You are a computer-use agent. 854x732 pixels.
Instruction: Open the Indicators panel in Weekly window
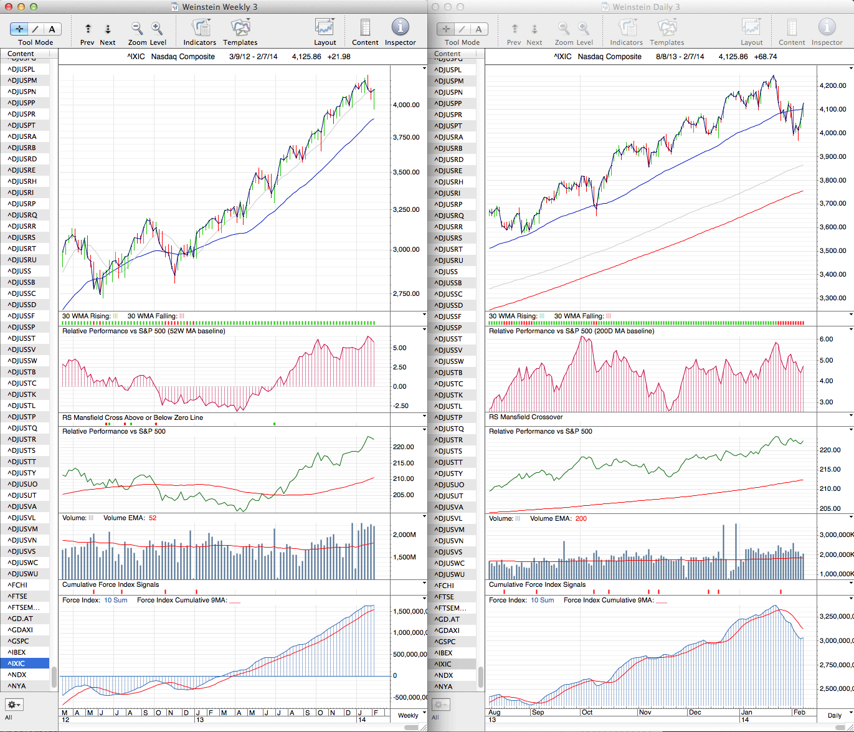[x=200, y=28]
